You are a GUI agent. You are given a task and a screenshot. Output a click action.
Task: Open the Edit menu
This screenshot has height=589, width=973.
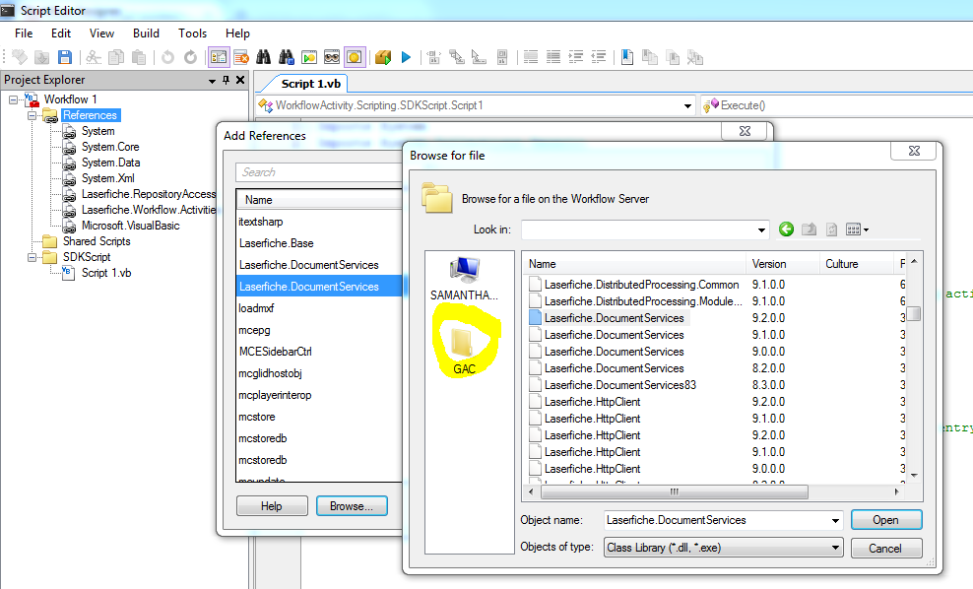(61, 33)
